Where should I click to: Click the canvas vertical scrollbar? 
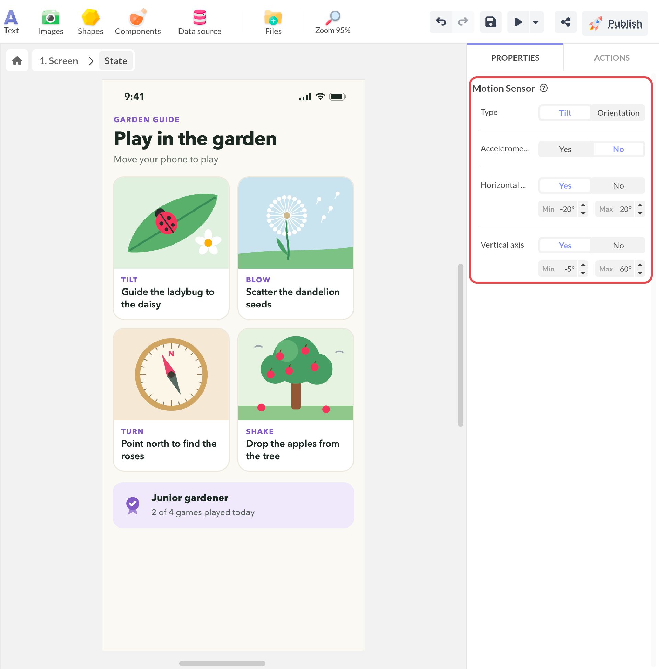click(460, 345)
